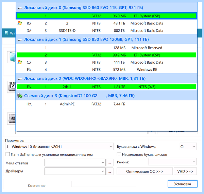Click the 572 МБ size value

pos(119,70)
